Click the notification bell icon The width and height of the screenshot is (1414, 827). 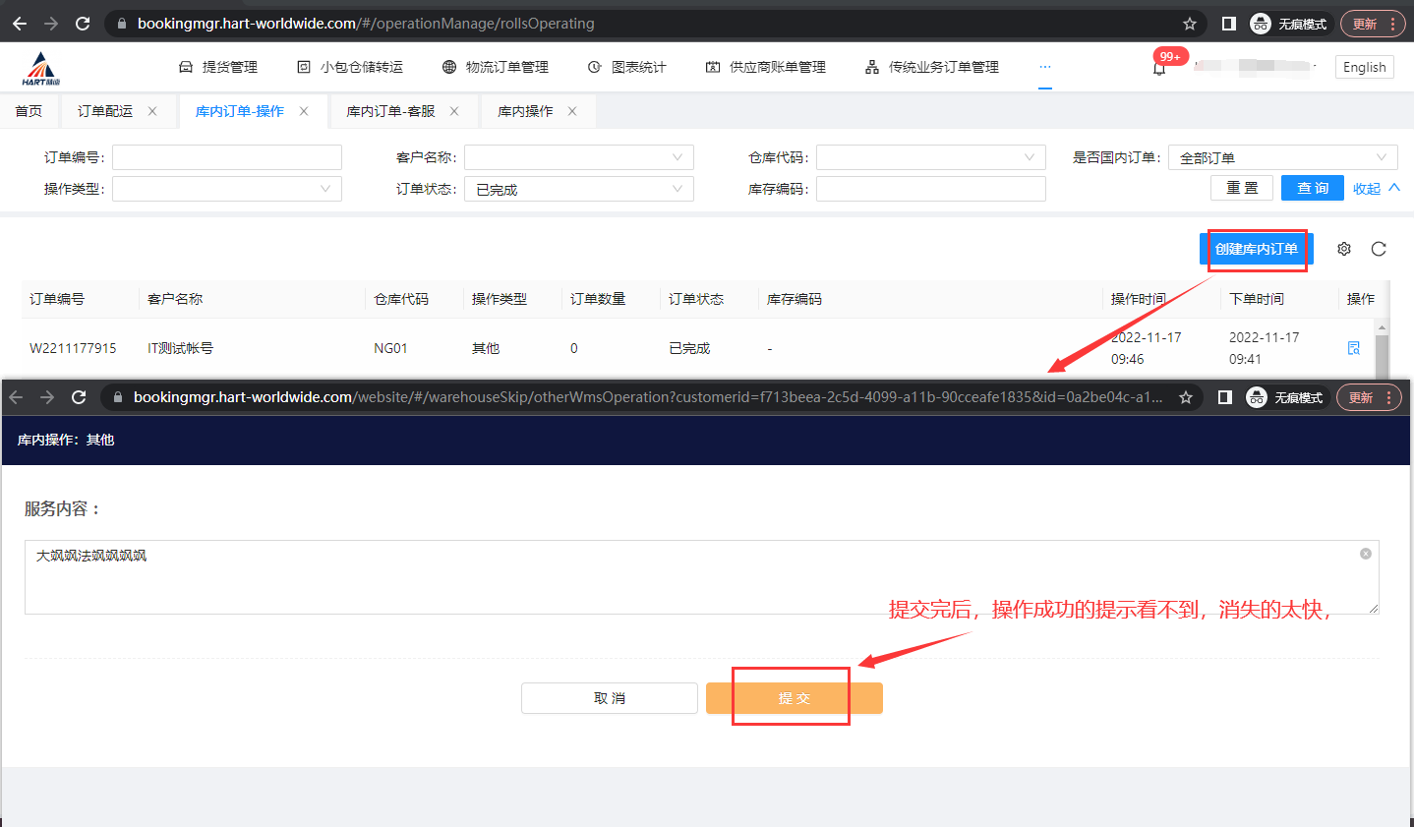1159,69
